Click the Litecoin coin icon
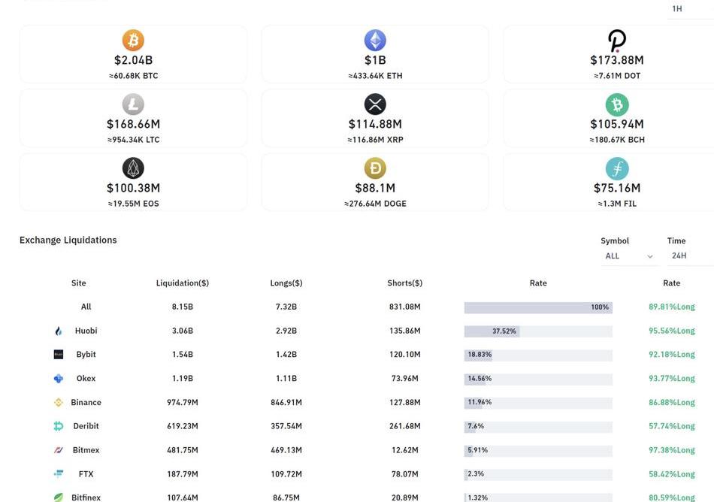Image resolution: width=714 pixels, height=502 pixels. 133,104
